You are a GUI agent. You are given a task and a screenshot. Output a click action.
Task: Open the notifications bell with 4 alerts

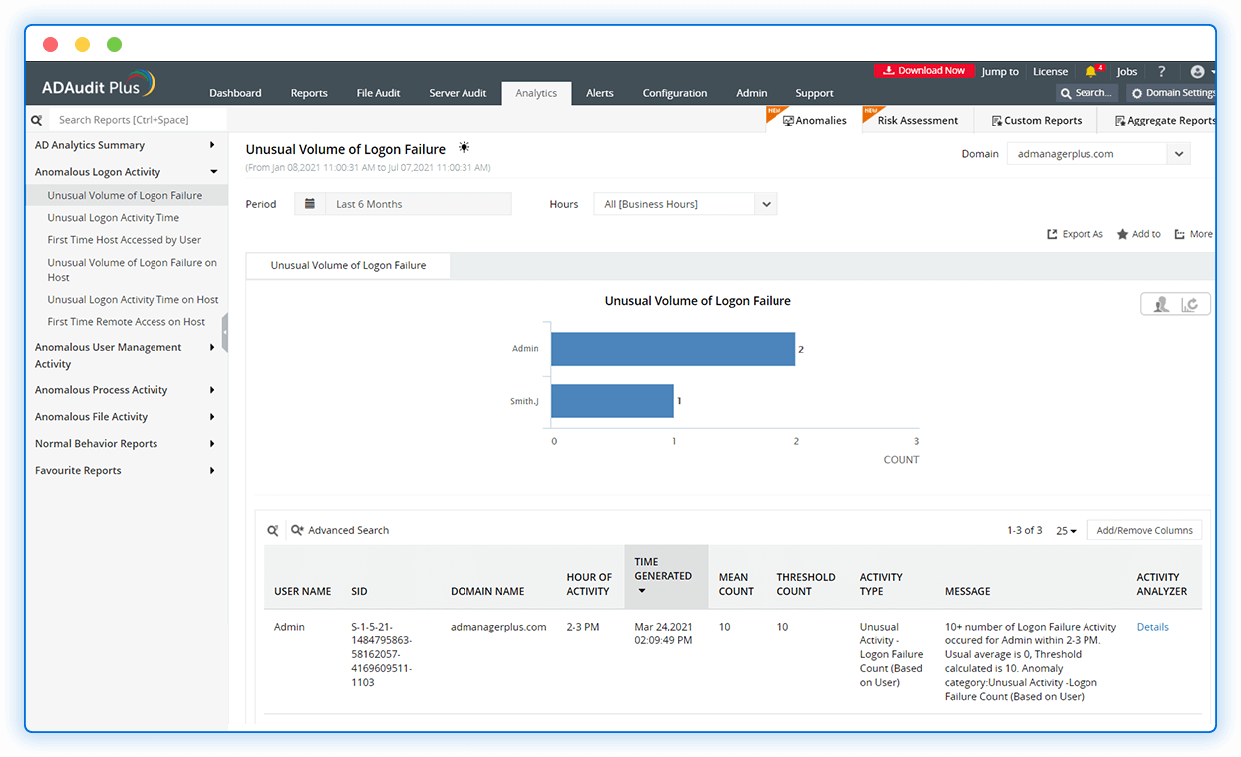click(1094, 70)
